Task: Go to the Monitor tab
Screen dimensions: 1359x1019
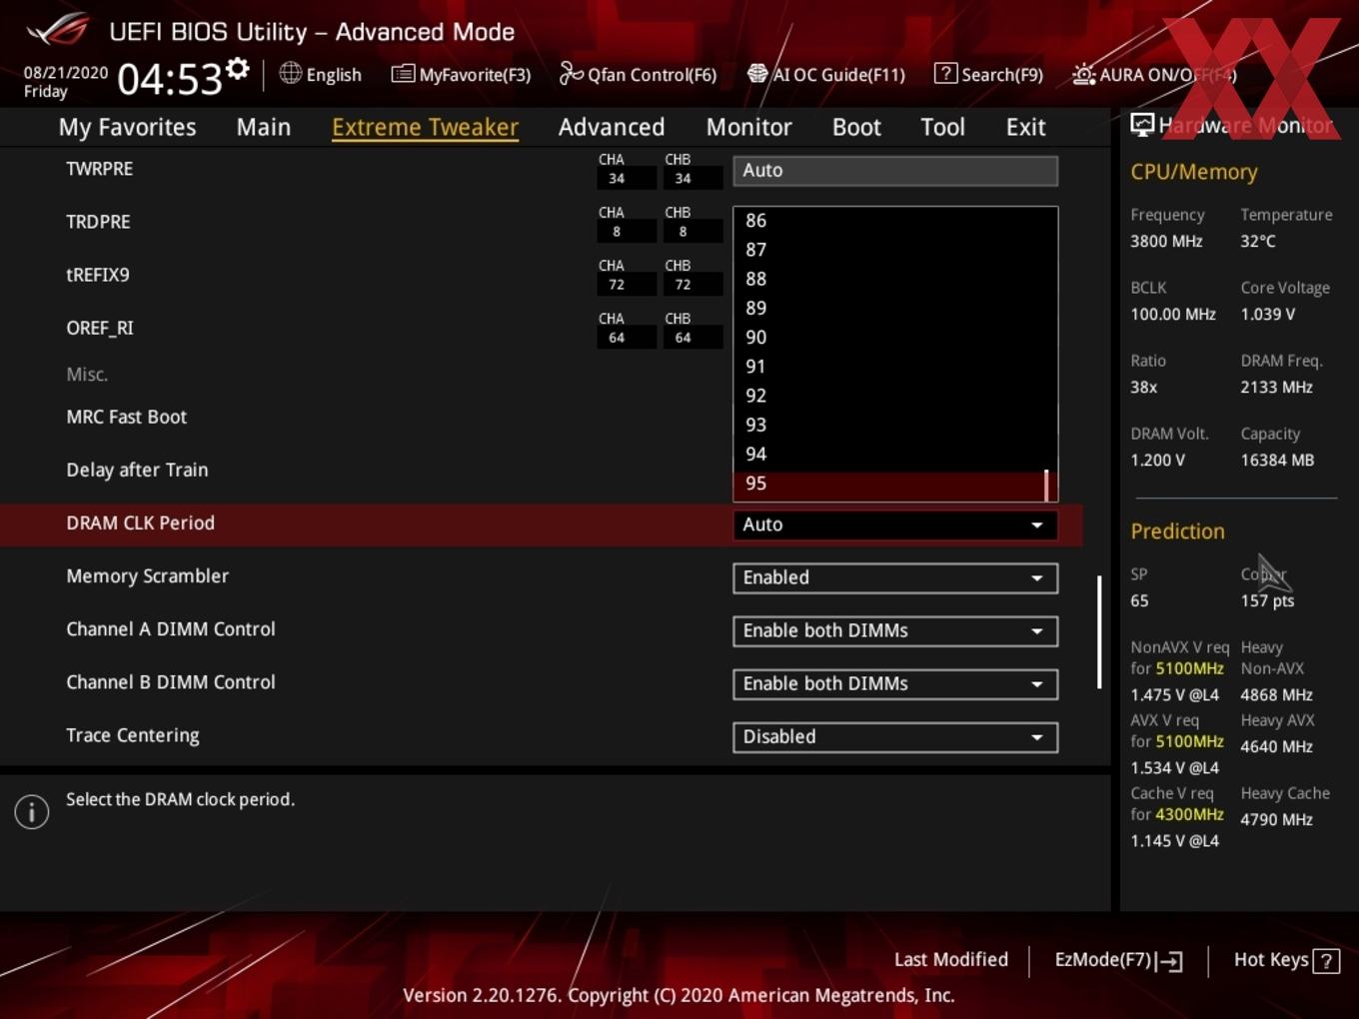Action: click(749, 127)
